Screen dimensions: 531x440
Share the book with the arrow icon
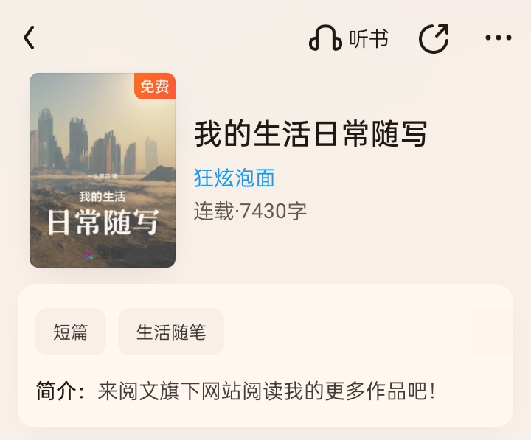(x=434, y=38)
